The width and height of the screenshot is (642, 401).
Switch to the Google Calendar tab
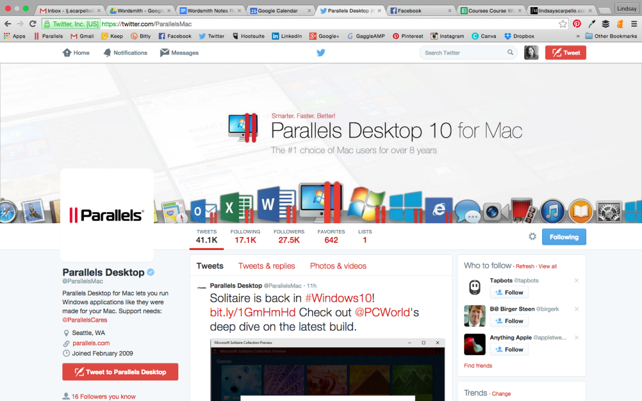tap(281, 11)
